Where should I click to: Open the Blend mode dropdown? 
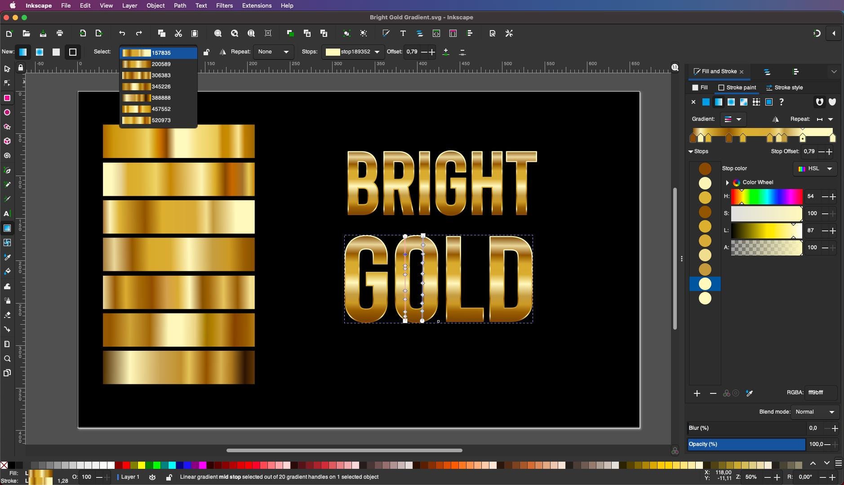[x=814, y=412]
